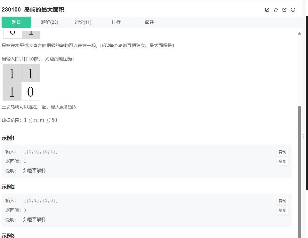The image size is (308, 238).
Task: Copy the input of 示例1
Action: pos(282,152)
